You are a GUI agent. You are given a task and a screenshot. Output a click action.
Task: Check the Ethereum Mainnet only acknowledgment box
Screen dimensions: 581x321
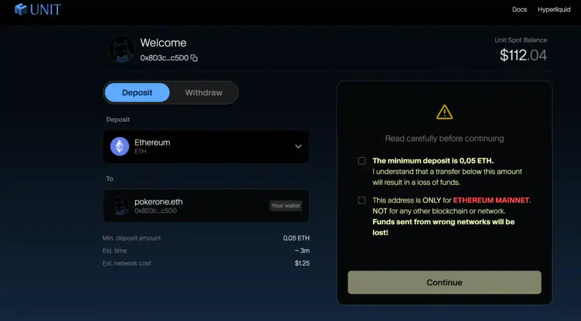click(362, 200)
